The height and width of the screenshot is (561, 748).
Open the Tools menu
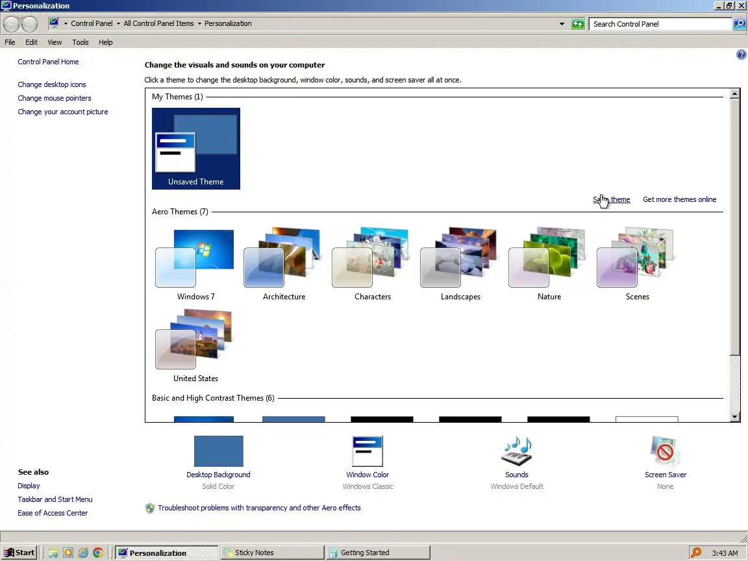coord(80,42)
